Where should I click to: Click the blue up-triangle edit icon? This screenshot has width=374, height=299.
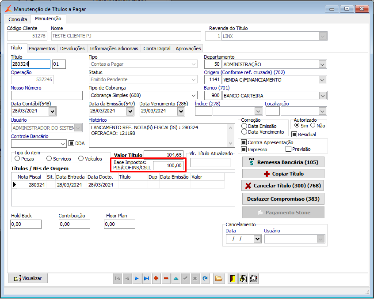point(176,279)
